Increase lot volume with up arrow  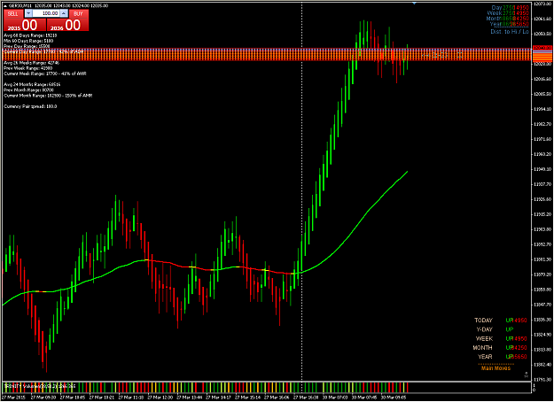tap(64, 13)
